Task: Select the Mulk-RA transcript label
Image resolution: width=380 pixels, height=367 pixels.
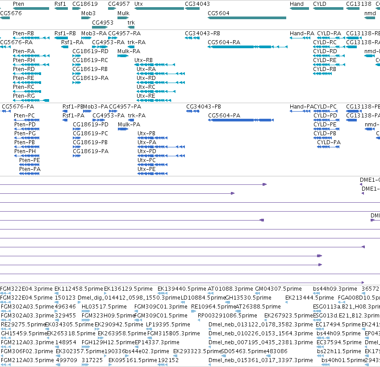Action: (x=129, y=51)
